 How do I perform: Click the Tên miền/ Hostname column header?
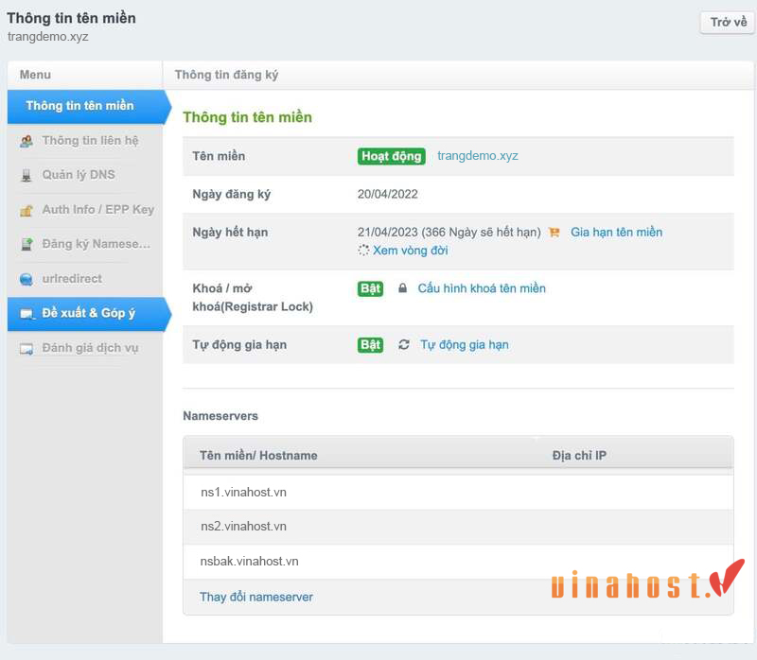(x=258, y=456)
